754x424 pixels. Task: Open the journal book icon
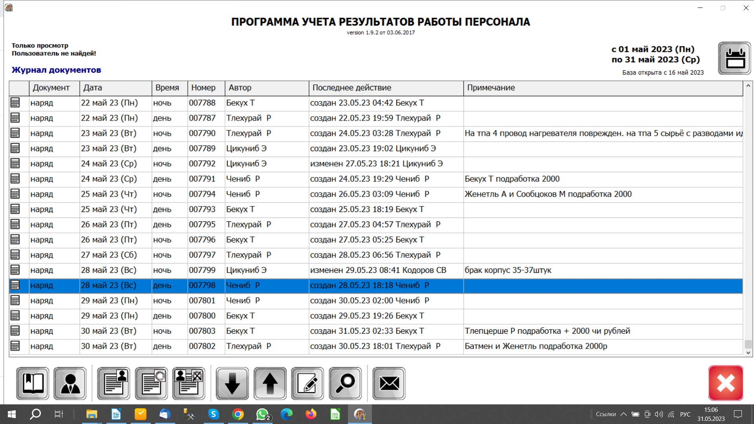(x=33, y=383)
